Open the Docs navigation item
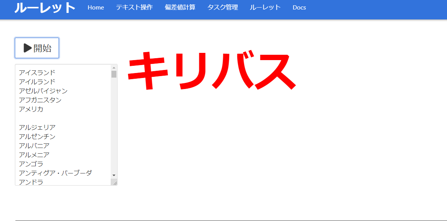This screenshot has height=221, width=447. pyautogui.click(x=299, y=7)
